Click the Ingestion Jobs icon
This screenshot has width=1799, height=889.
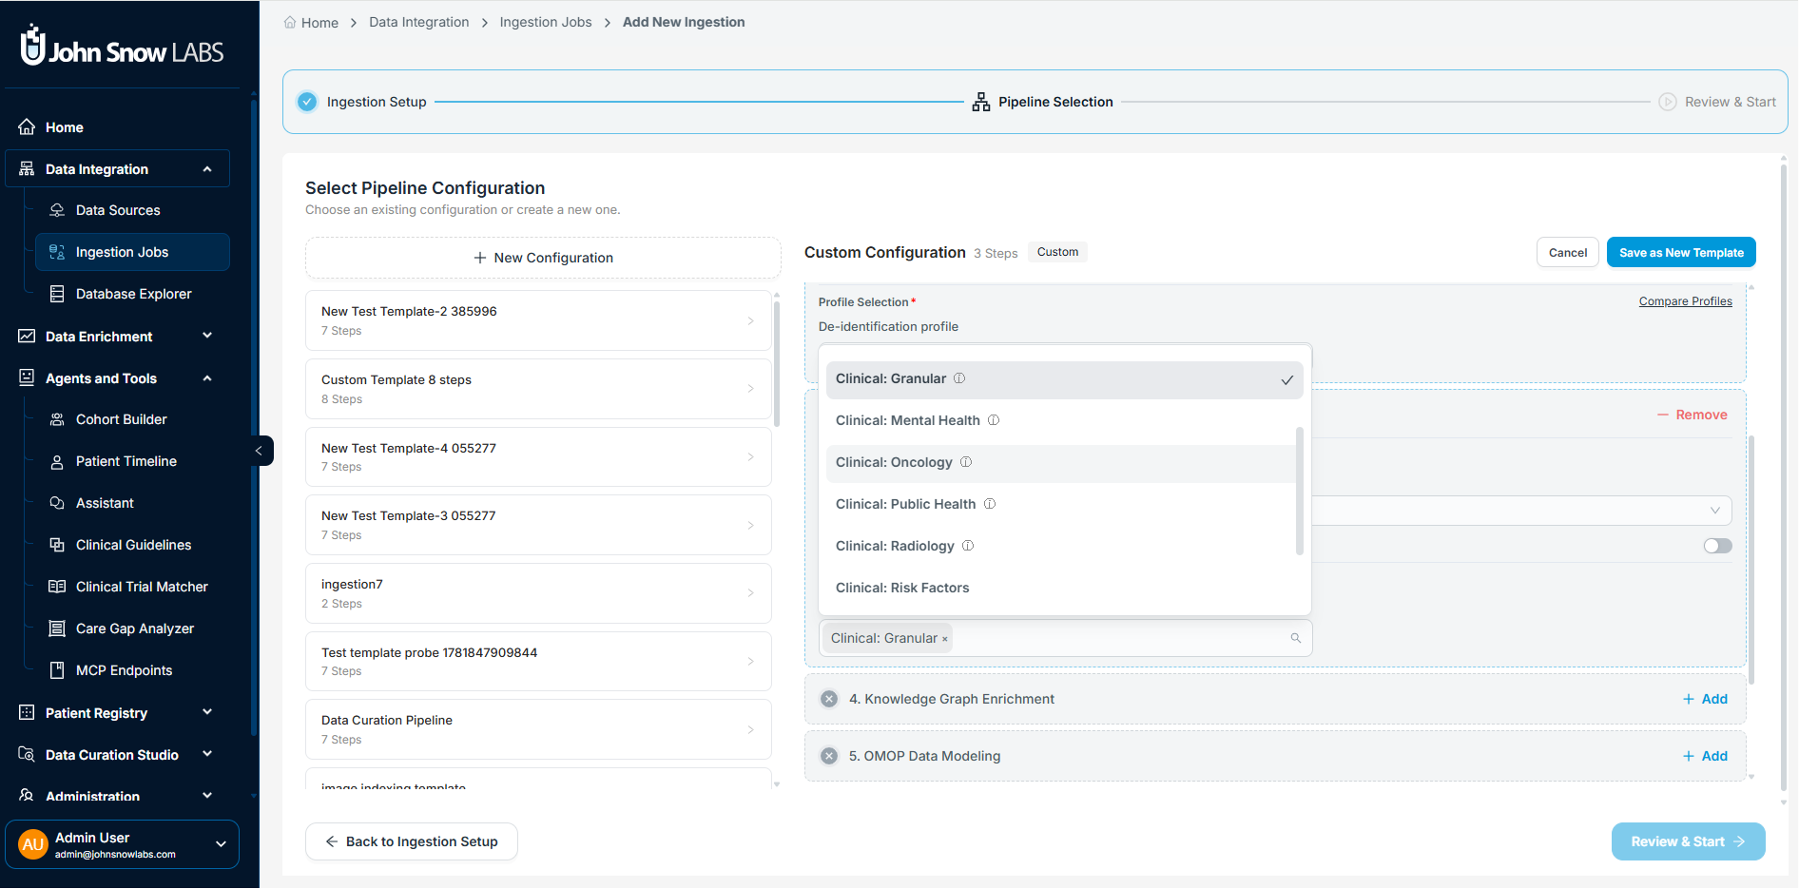pos(57,252)
